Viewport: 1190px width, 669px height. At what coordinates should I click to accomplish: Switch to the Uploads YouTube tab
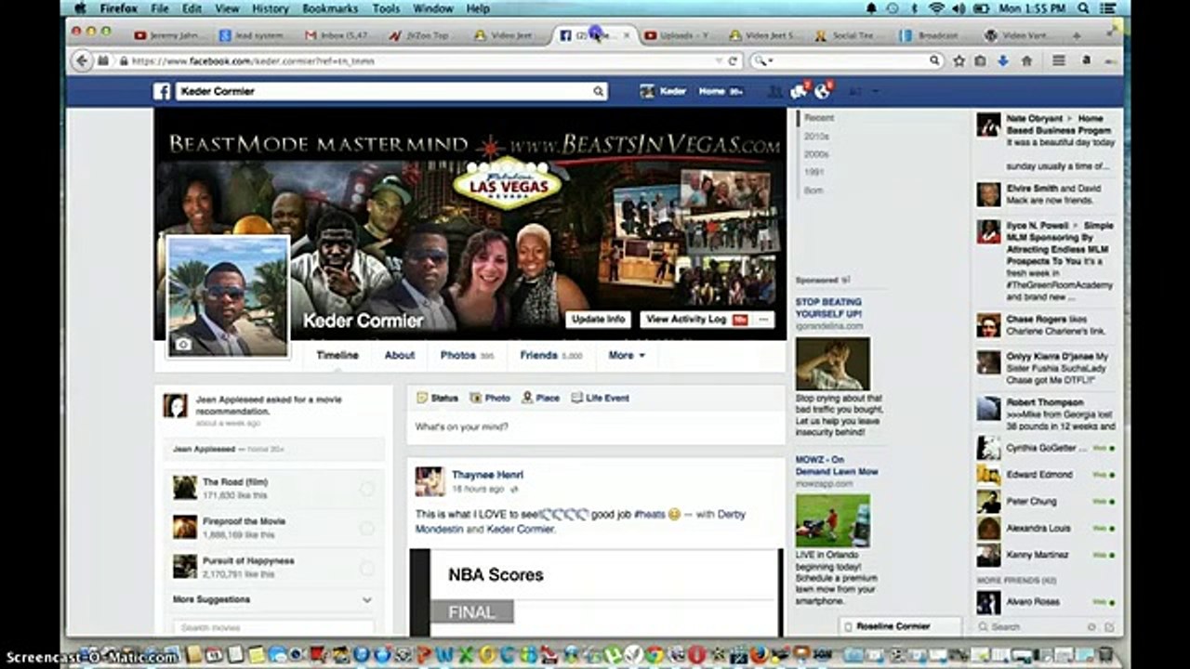pos(679,35)
